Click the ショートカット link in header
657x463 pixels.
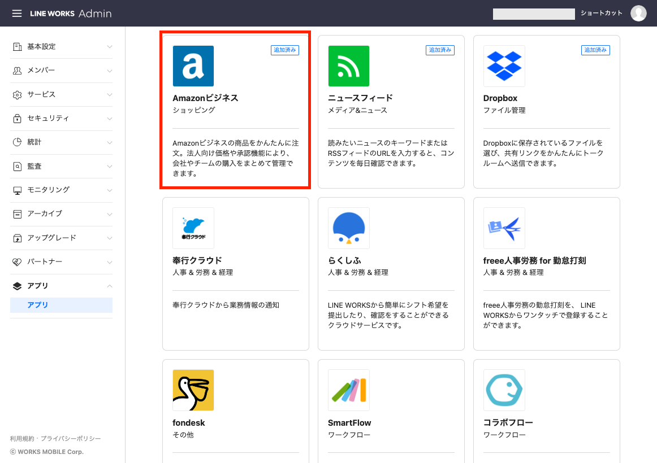(601, 14)
